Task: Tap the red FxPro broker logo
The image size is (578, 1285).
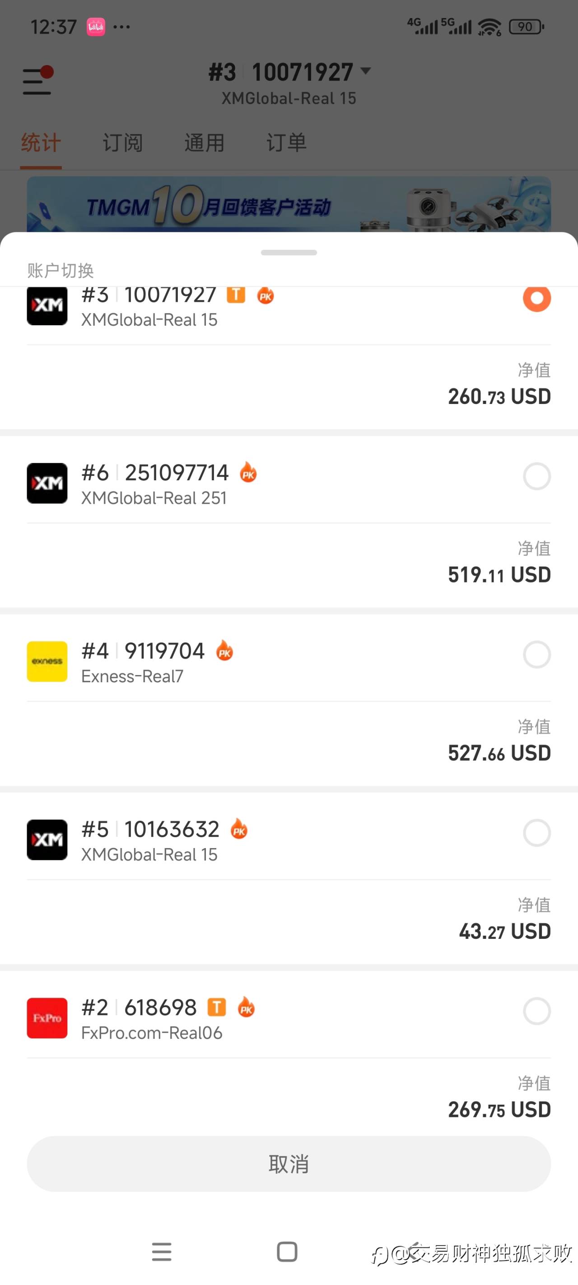Action: coord(47,1018)
